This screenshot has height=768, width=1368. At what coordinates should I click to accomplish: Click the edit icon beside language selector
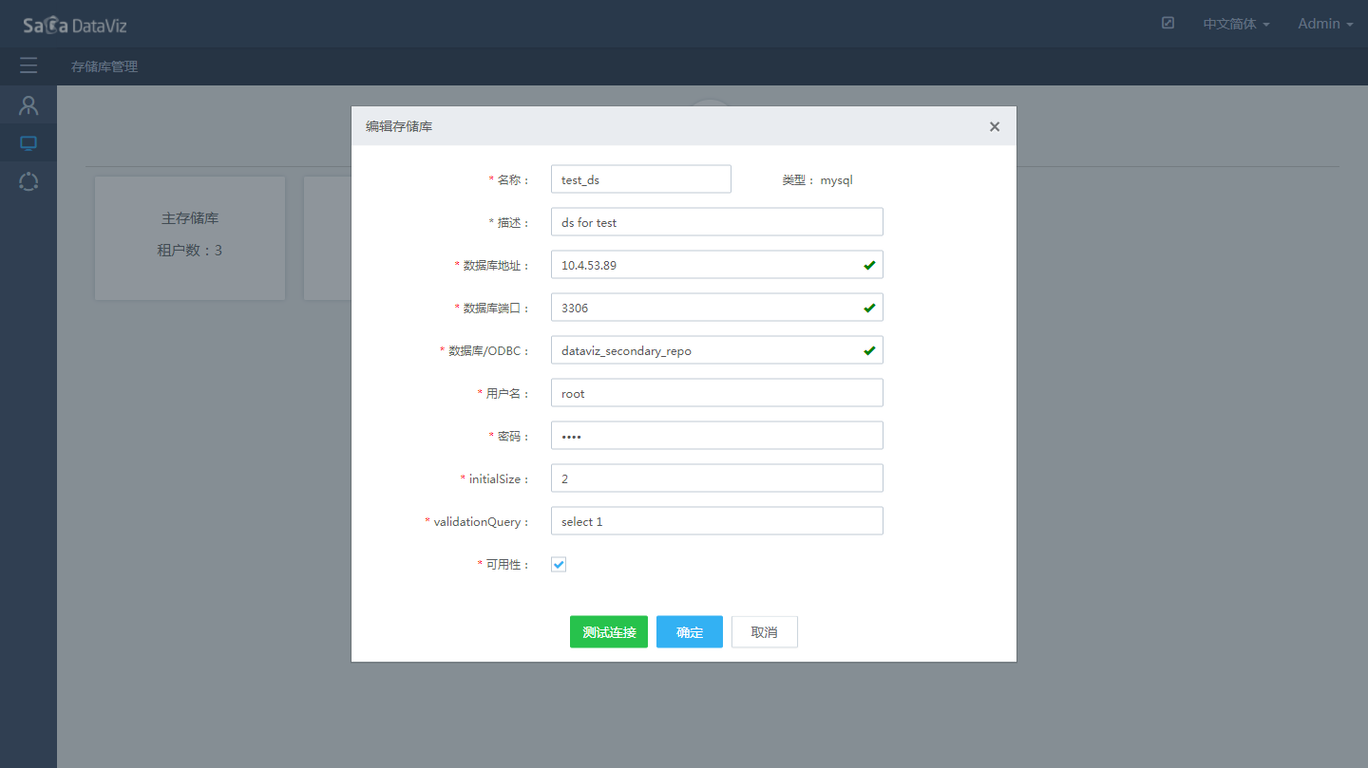1168,23
